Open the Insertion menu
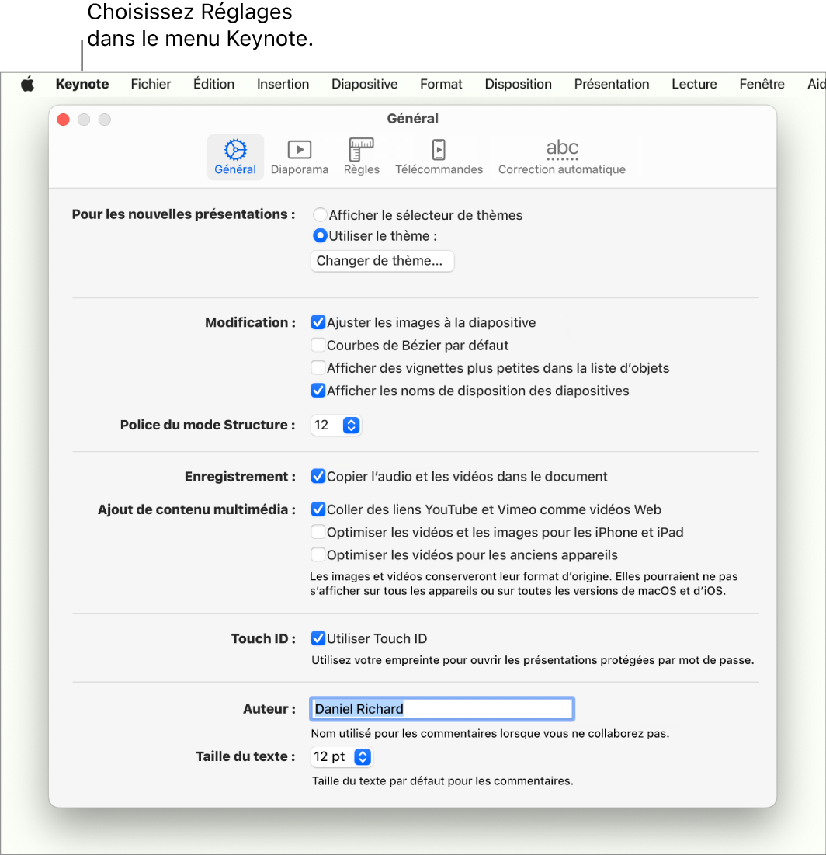 pos(283,84)
